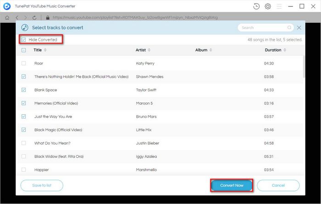Uncheck the Memories (Official Video) track
Image resolution: width=321 pixels, height=204 pixels.
click(x=24, y=103)
